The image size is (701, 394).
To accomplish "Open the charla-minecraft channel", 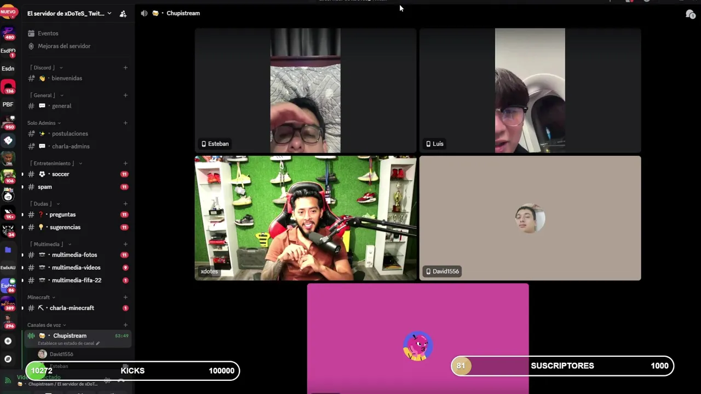I will point(78,308).
